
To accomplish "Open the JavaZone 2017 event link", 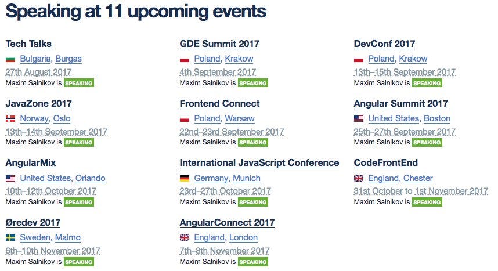I will (39, 103).
